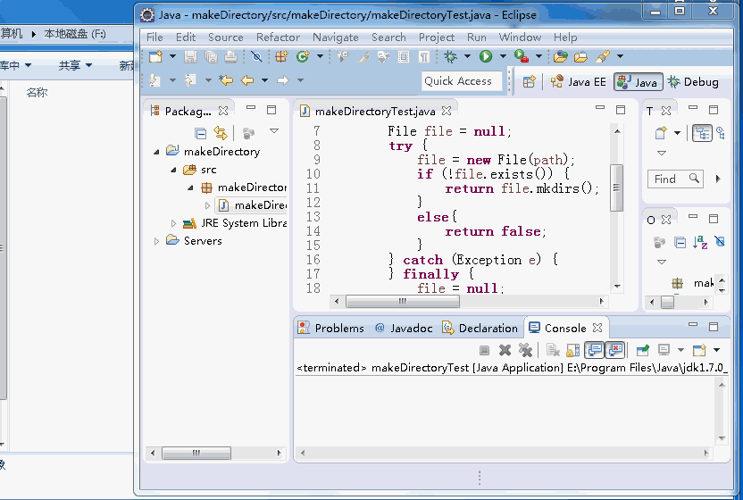Click the search flashlight toolbar icon
The image size is (743, 500).
coord(603,56)
